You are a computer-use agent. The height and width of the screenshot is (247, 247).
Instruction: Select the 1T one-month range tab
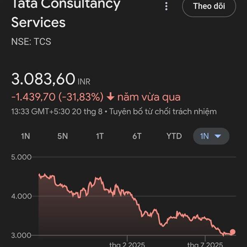pyautogui.click(x=100, y=136)
